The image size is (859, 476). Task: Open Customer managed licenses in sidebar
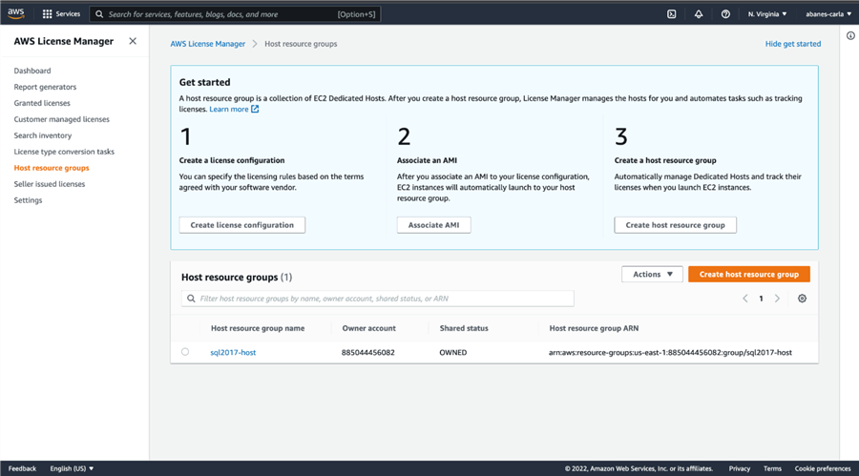point(61,119)
